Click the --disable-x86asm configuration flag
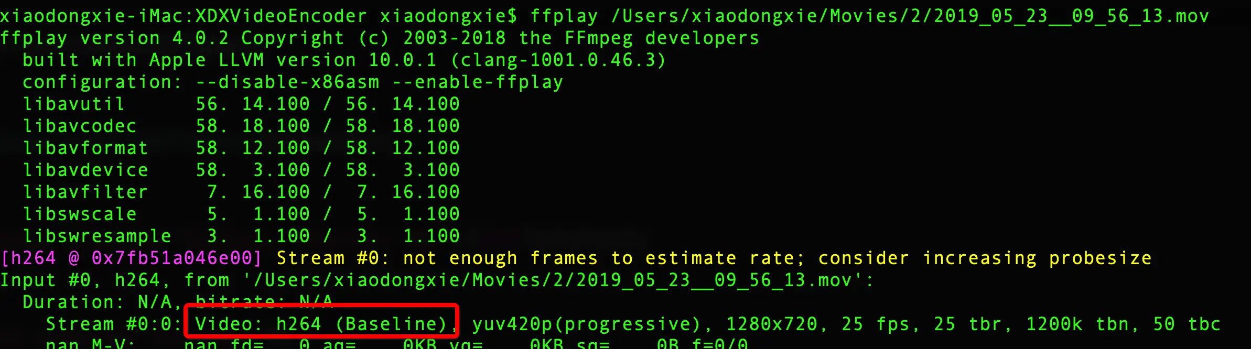Viewport: 1251px width, 349px height. click(x=287, y=82)
